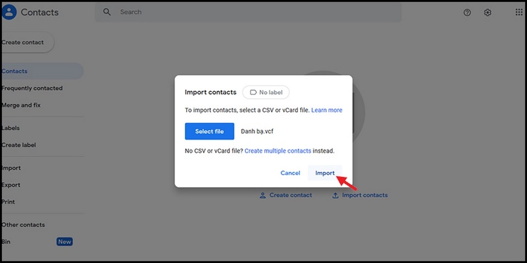Click the No label tag chip
Viewport: 527px width, 263px height.
coord(266,92)
